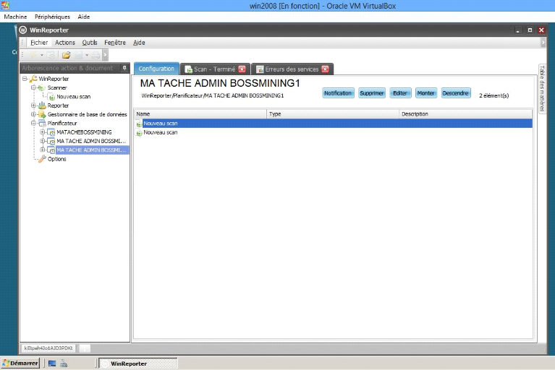Screen dimensions: 555x370
Task: Expand the unselected MA TACHE ADMIN BOSSMI... node
Action: [43, 141]
